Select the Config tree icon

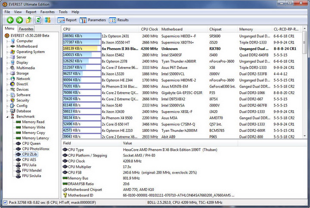coord(13,106)
